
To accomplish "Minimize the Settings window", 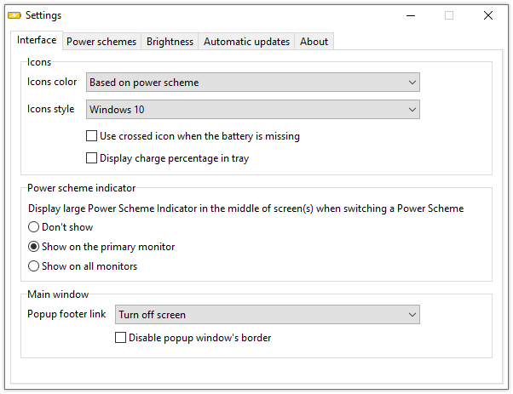I will (x=411, y=15).
